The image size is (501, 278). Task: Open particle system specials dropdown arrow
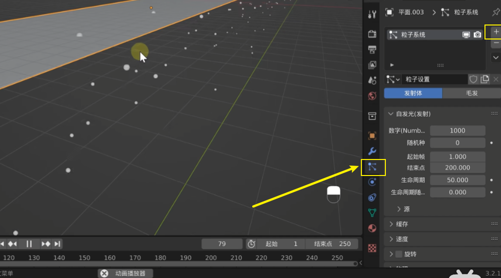tap(496, 58)
